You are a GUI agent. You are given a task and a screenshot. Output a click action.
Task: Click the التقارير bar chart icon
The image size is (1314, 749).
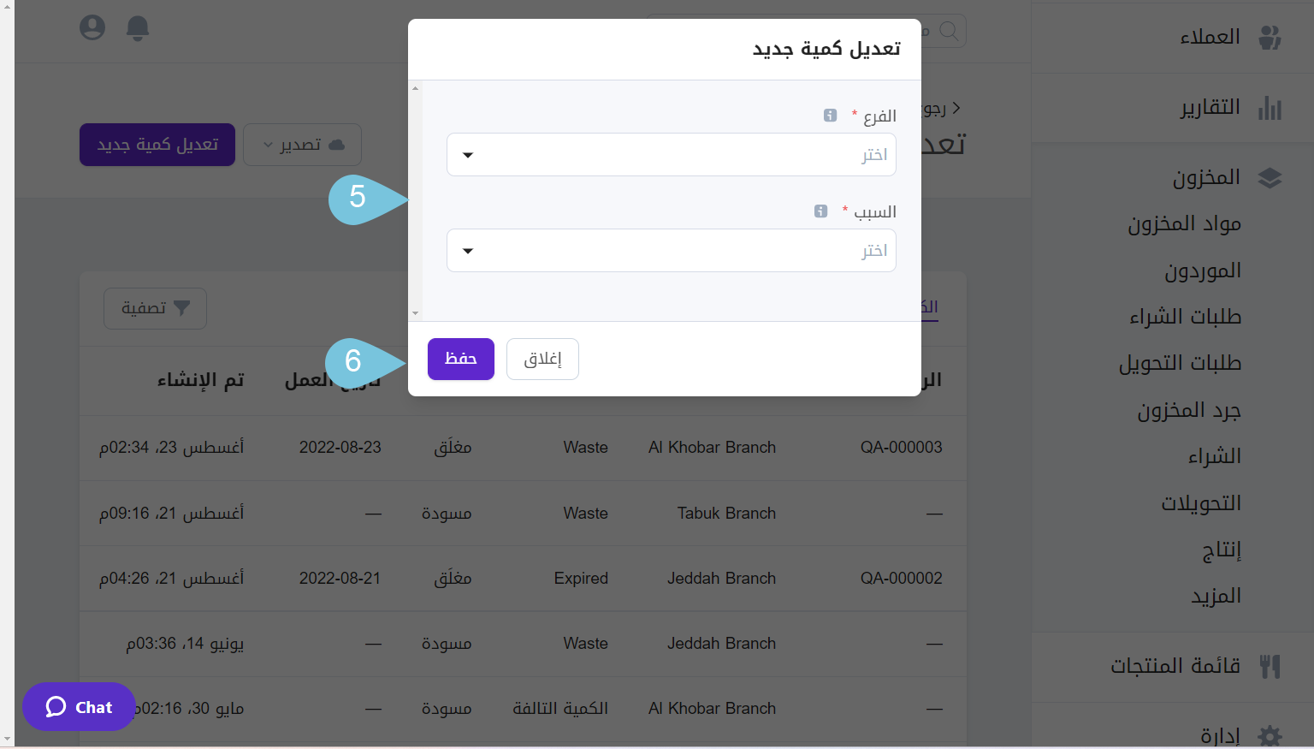click(x=1270, y=108)
